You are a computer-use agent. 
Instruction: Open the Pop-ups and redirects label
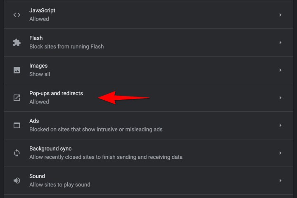pyautogui.click(x=56, y=93)
